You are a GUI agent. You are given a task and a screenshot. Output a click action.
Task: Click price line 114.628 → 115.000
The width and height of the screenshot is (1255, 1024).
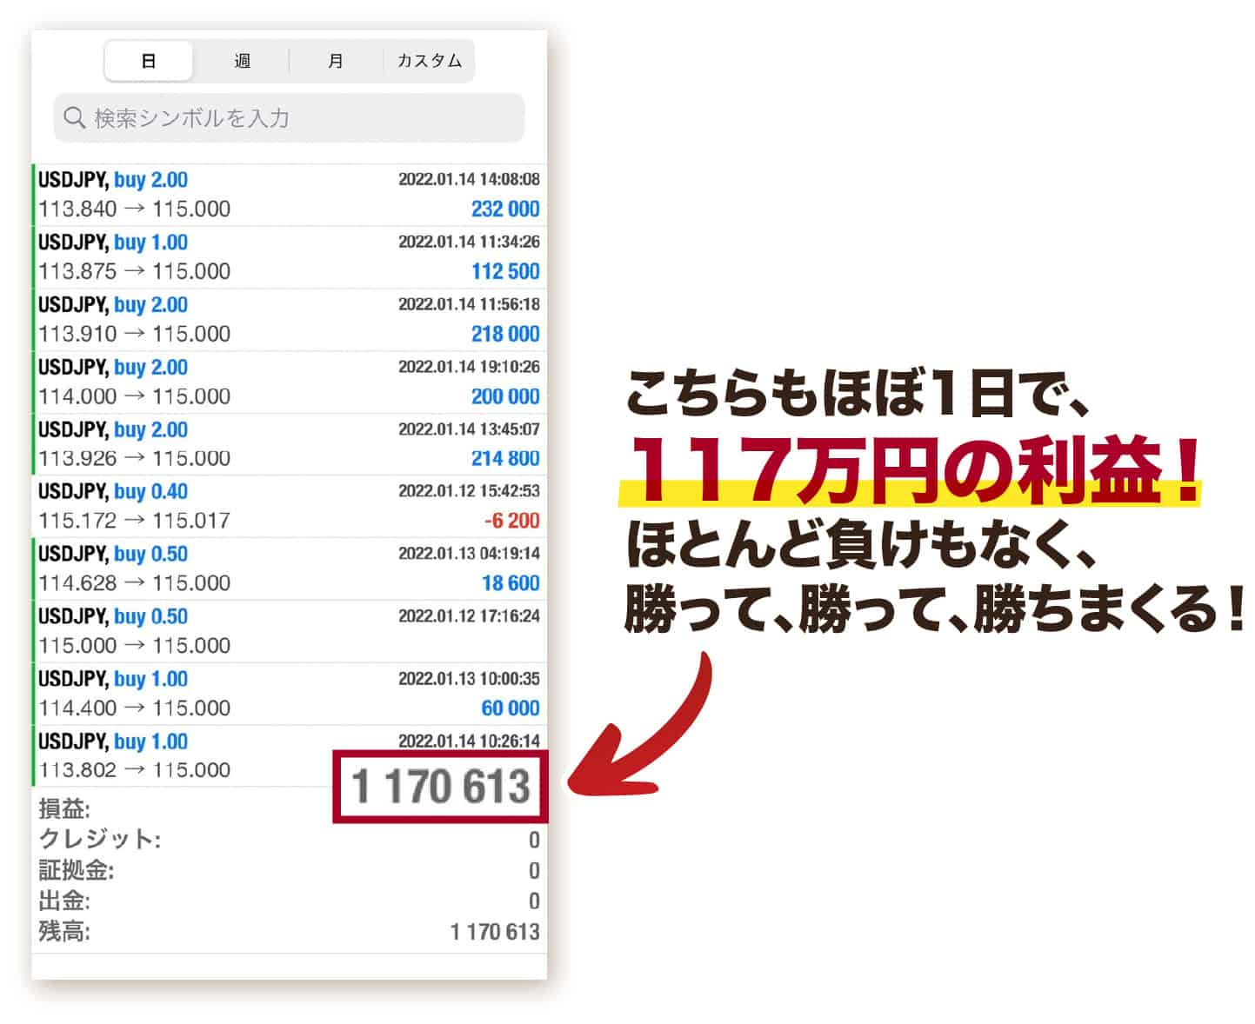[135, 583]
